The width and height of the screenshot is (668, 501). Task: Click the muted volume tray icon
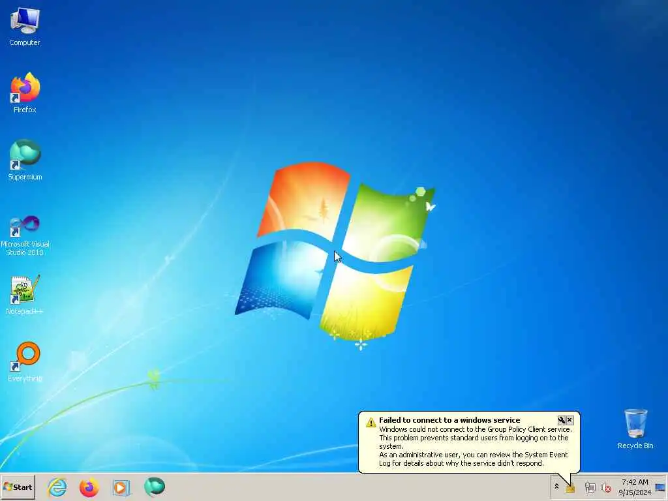point(605,488)
